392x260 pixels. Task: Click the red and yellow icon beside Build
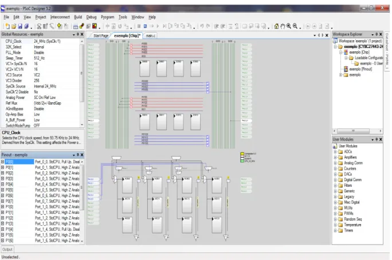click(82, 26)
